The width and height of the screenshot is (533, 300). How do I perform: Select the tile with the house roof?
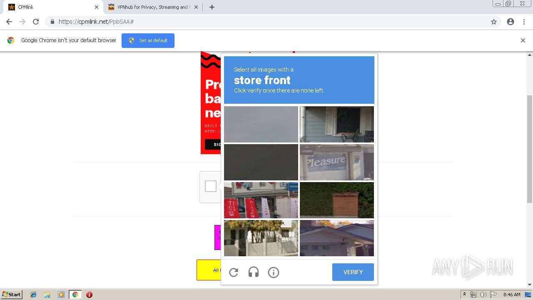click(337, 238)
